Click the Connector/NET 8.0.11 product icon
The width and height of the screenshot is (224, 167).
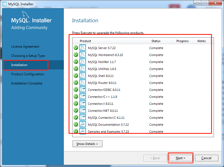[x=83, y=110]
